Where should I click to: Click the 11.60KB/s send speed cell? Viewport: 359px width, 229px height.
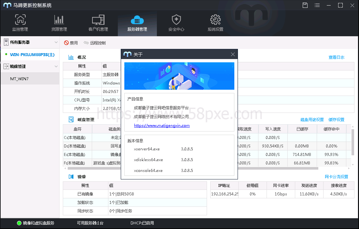click(309, 194)
